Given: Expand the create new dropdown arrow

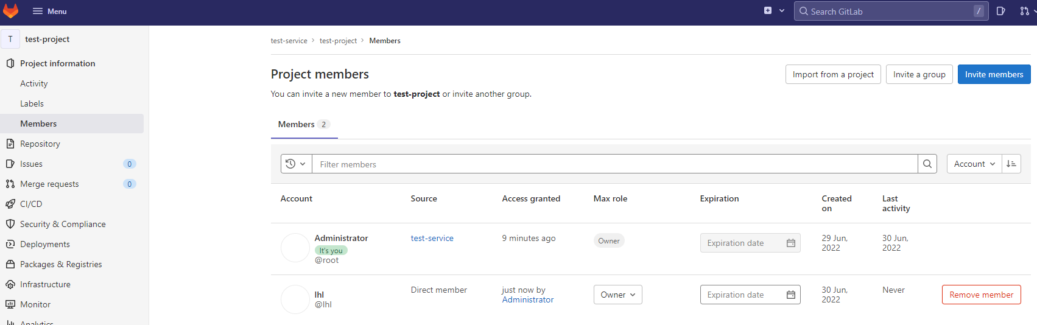Looking at the screenshot, I should [x=782, y=11].
